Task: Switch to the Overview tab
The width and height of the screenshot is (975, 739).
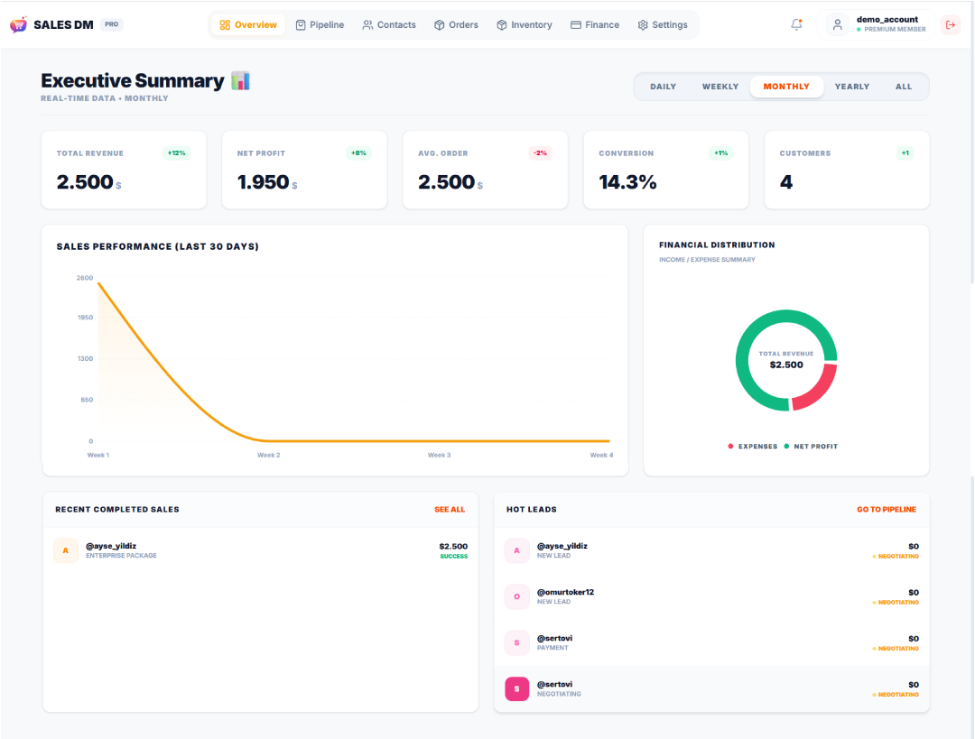Action: pyautogui.click(x=247, y=24)
